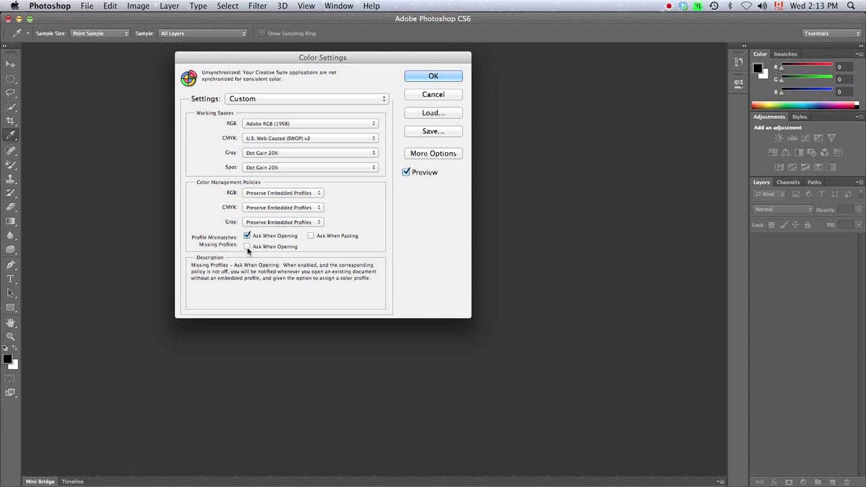Click the More Options button
Viewport: 866px width, 487px height.
[434, 154]
